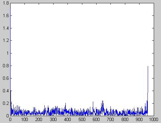The image size is (161, 123).
Task: Click the y-axis label 0.8
Action: (x=6, y=66)
